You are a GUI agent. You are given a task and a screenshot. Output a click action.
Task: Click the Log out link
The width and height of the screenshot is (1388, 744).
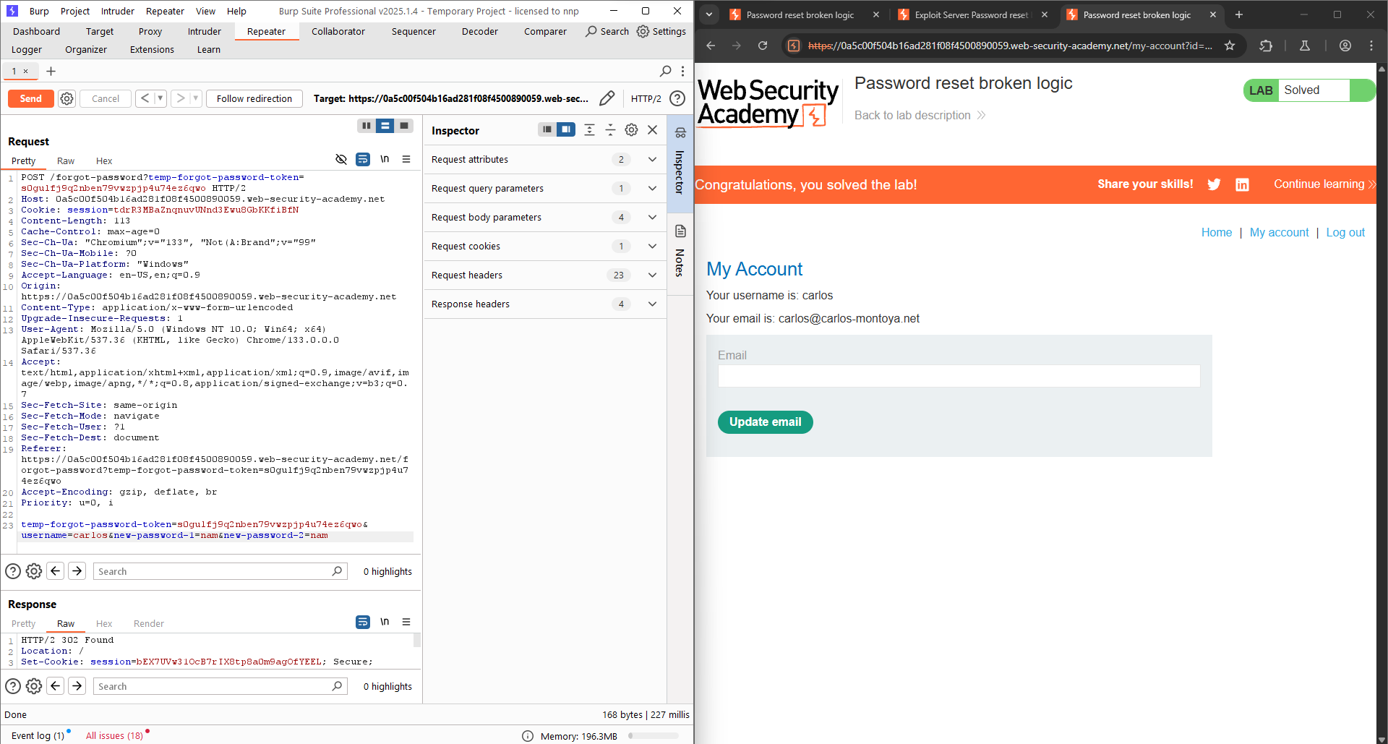(1345, 232)
